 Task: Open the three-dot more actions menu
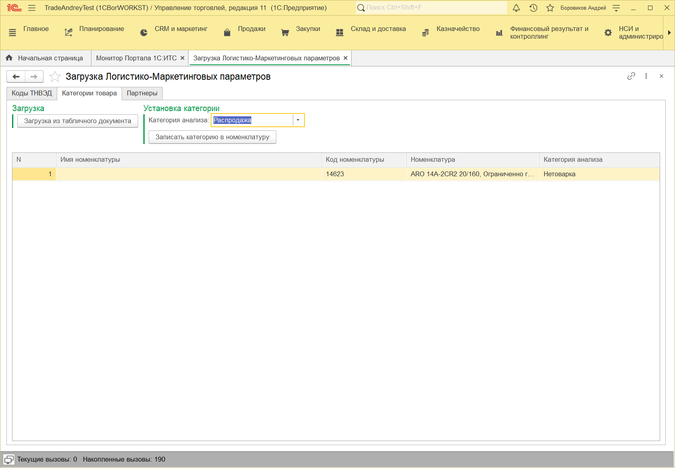[646, 76]
